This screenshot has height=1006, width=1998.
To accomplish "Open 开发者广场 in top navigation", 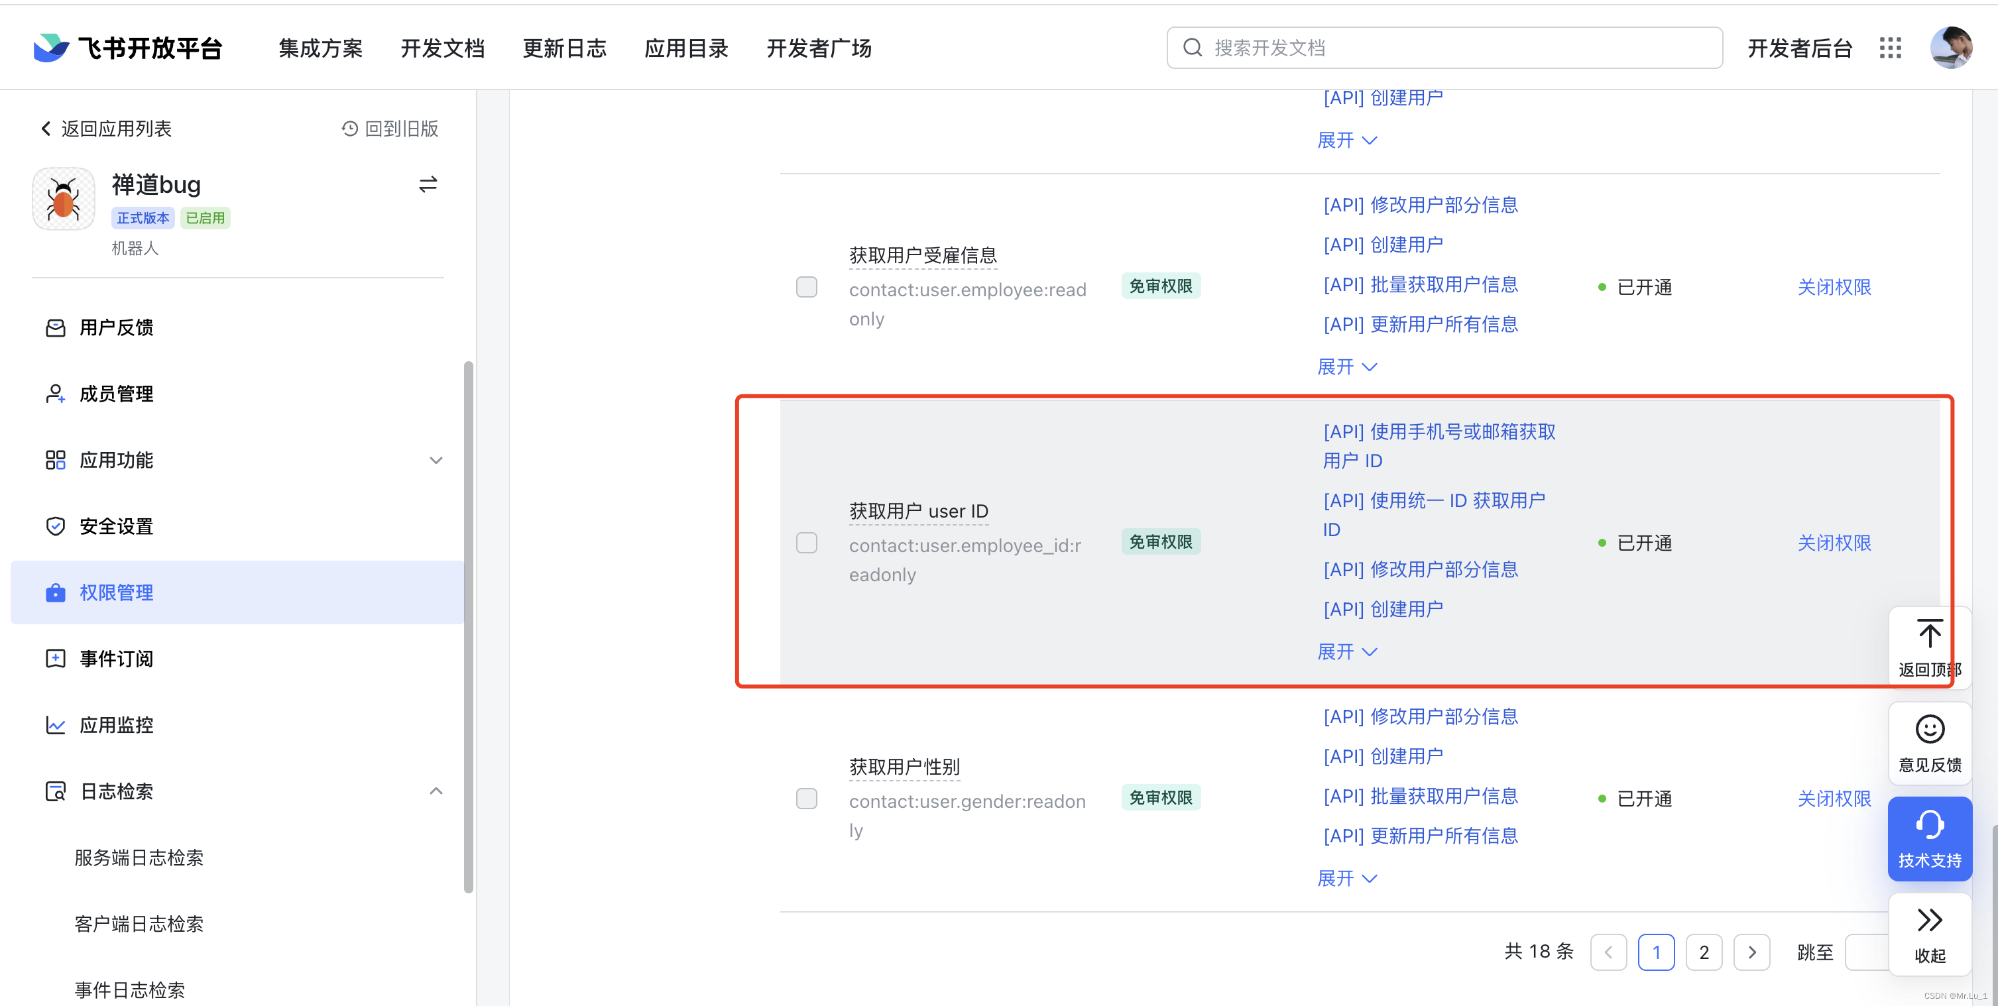I will tap(818, 48).
